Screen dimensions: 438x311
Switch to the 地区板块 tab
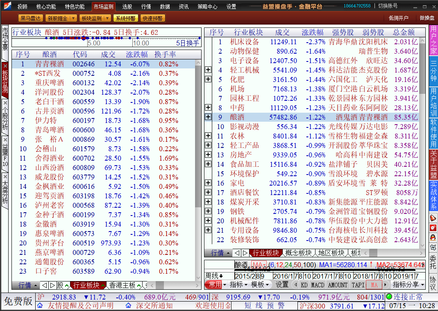331,253
